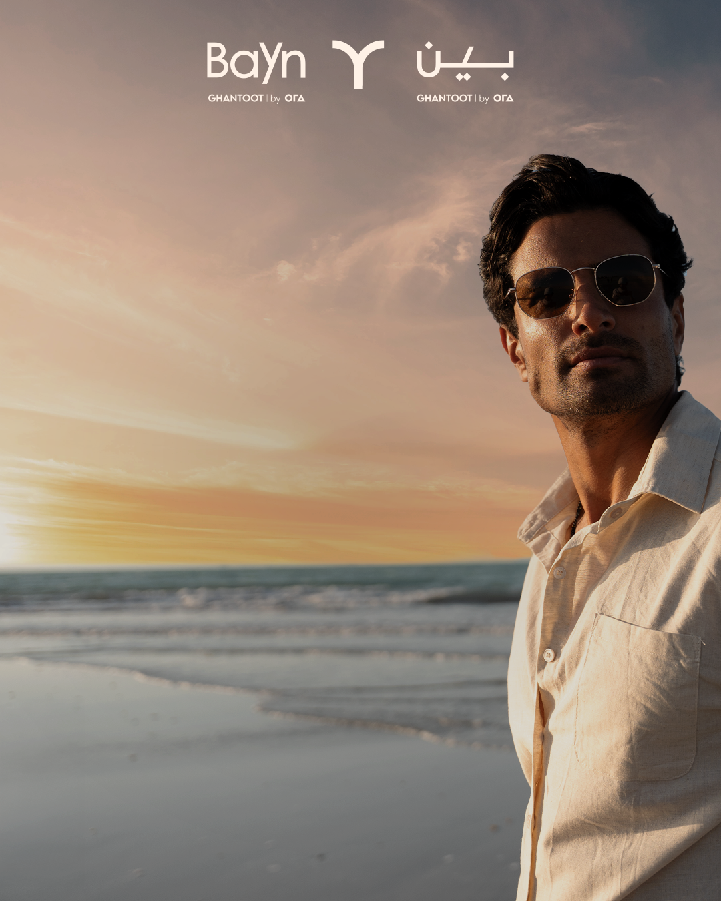Screen dimensions: 721x901
Task: Open the ORA logo under the Arabic Bayn
Action: [503, 98]
